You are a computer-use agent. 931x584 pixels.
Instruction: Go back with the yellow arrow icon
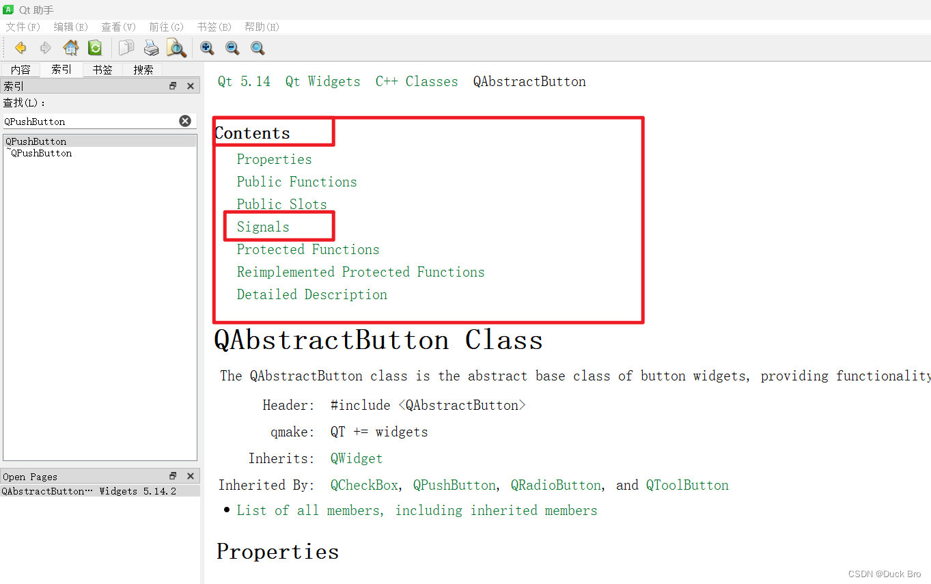pyautogui.click(x=20, y=48)
